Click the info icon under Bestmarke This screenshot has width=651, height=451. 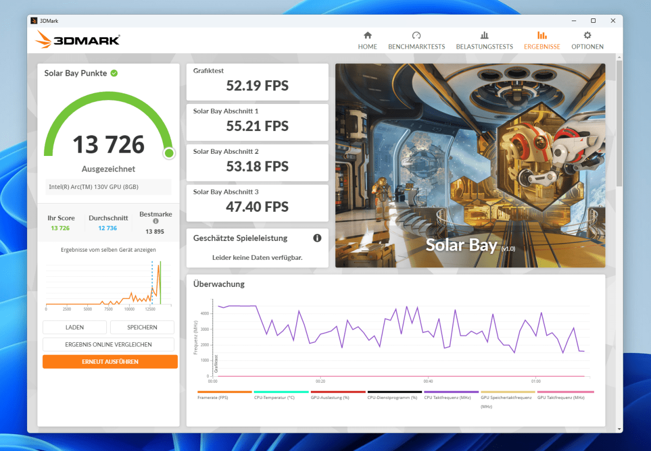(156, 221)
